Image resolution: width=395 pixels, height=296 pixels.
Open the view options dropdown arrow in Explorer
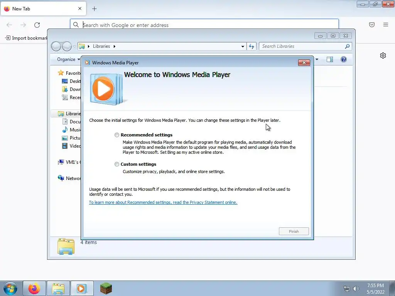(317, 59)
